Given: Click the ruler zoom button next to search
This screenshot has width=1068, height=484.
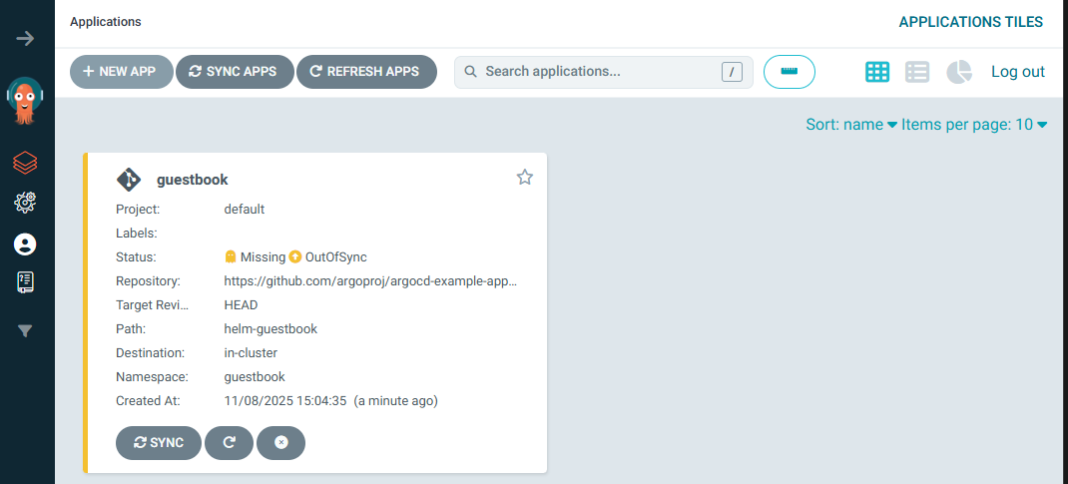Looking at the screenshot, I should (790, 72).
